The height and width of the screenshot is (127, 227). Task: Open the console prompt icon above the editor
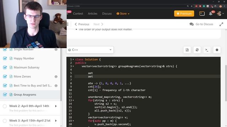point(207,50)
